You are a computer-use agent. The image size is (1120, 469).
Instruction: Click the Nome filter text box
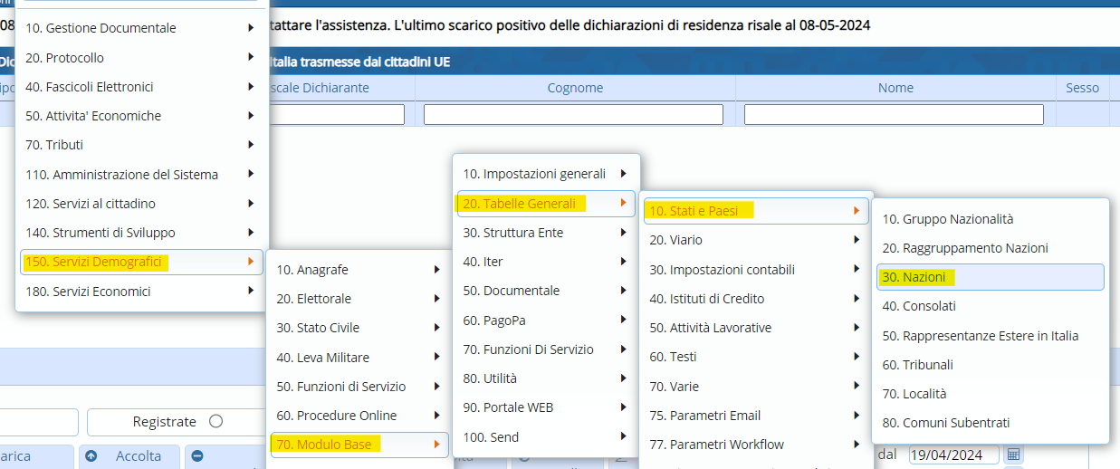tap(894, 115)
